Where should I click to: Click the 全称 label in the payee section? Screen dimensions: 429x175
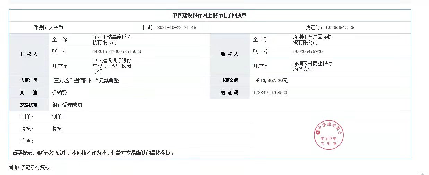(260, 40)
